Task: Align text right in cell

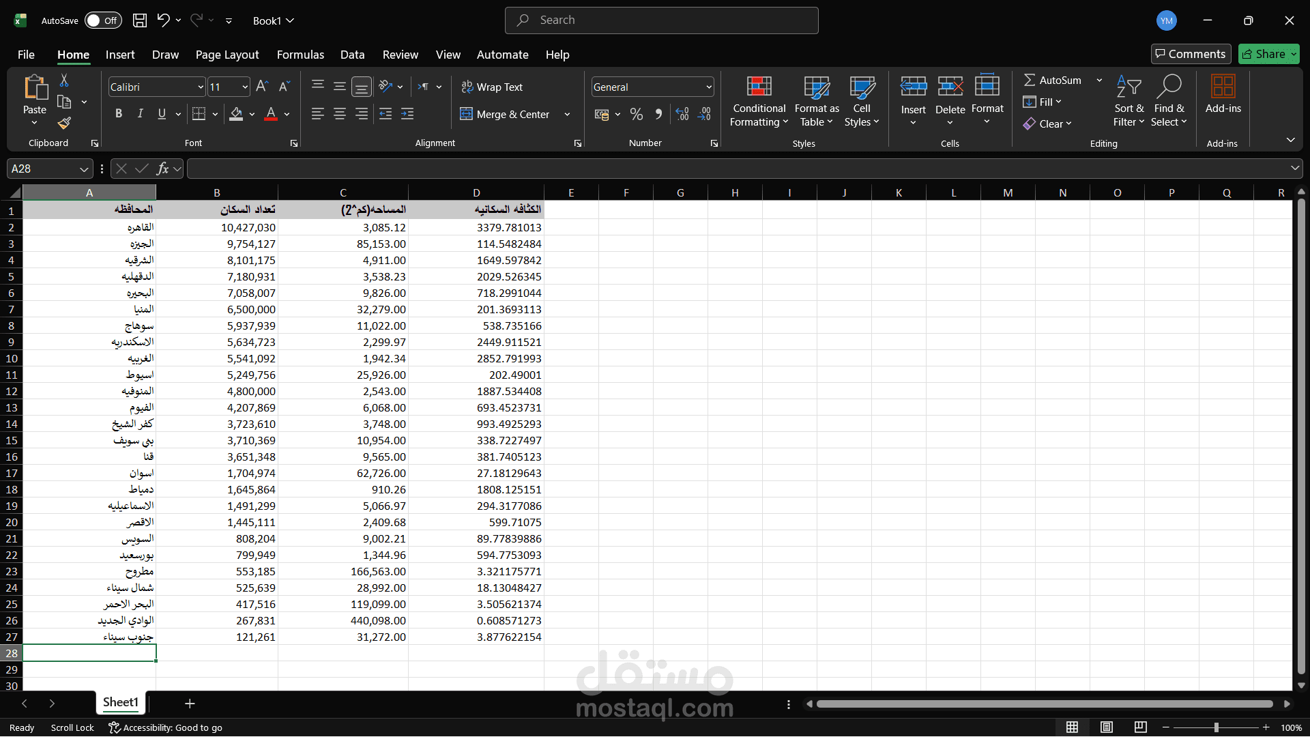Action: coord(362,114)
